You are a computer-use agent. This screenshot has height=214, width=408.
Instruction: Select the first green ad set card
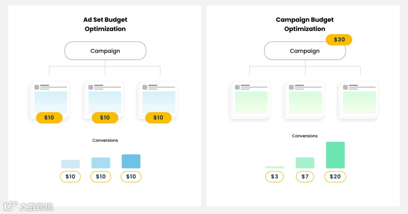[x=251, y=100]
